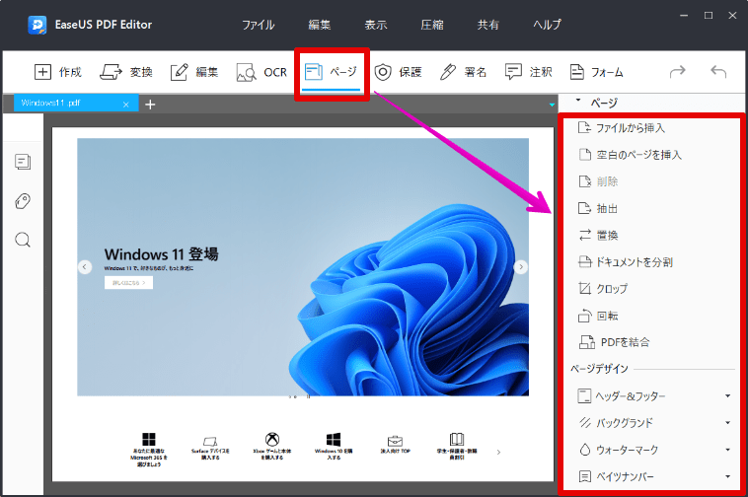
Task: Click the previous carousel arrow in document
Action: coord(85,267)
